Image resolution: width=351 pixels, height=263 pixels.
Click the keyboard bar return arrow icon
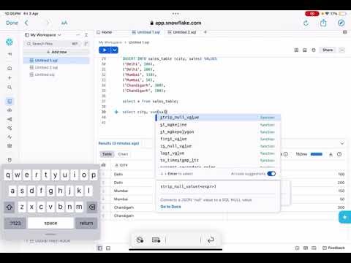pos(211,240)
